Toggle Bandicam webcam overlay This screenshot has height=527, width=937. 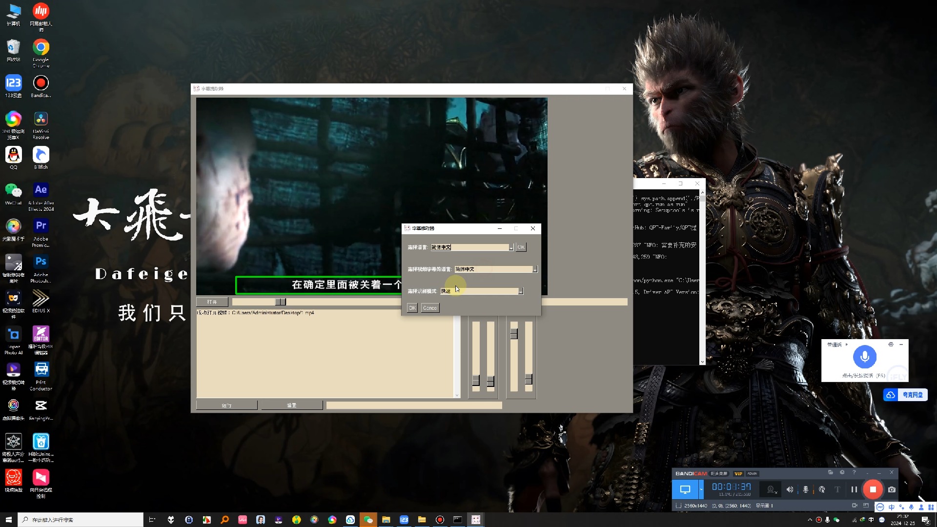771,489
